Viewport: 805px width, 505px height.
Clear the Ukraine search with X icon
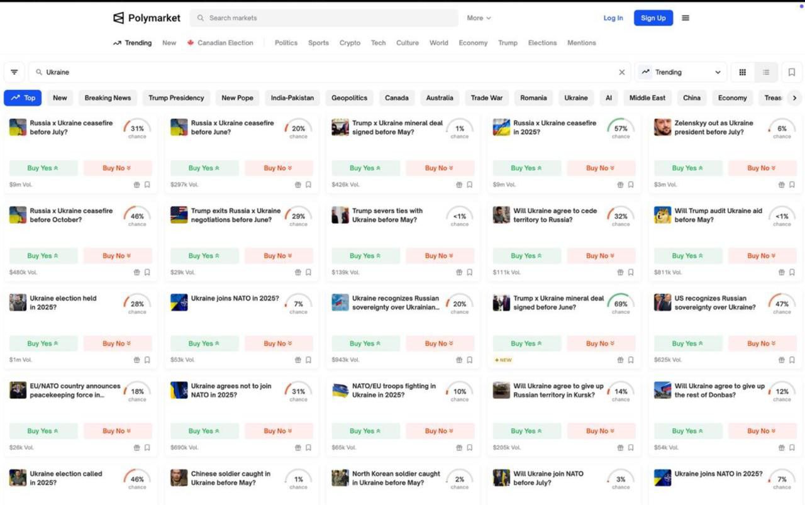tap(622, 72)
